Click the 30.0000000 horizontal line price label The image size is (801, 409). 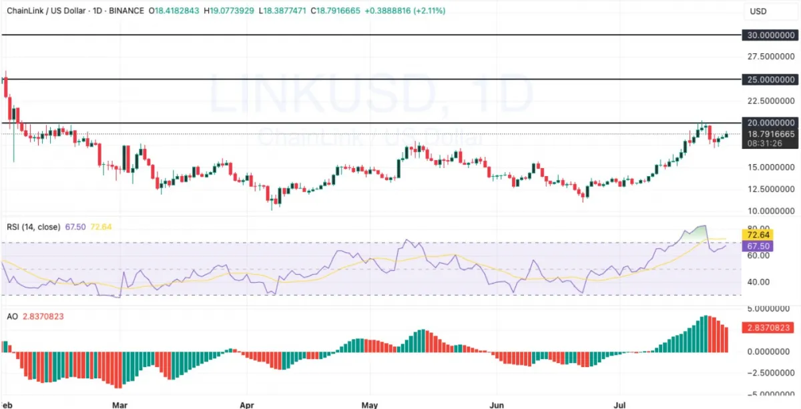point(769,35)
